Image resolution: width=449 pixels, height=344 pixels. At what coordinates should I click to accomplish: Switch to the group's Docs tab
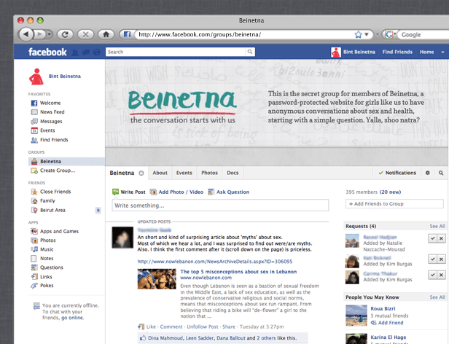(x=233, y=173)
